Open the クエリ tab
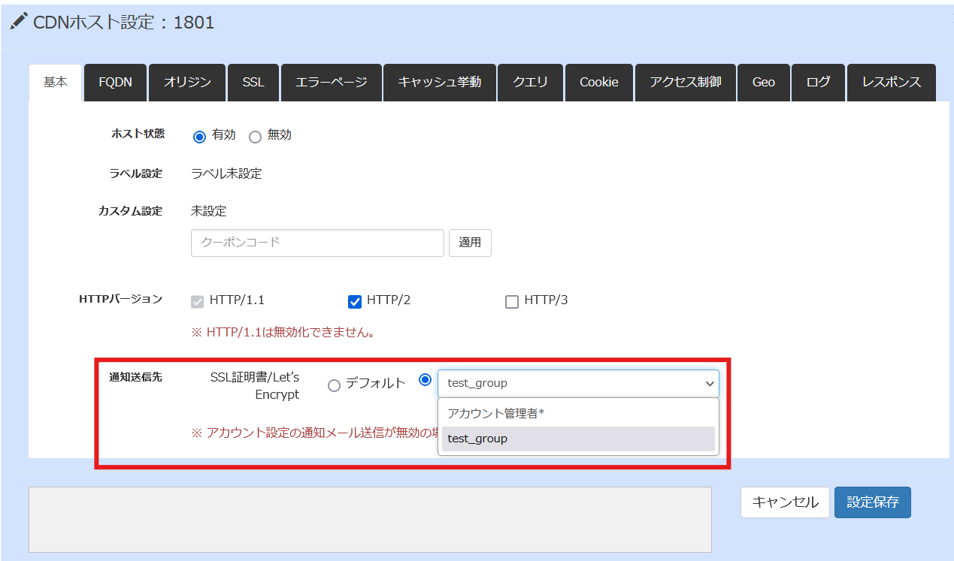Viewport: 954px width, 561px height. [531, 83]
